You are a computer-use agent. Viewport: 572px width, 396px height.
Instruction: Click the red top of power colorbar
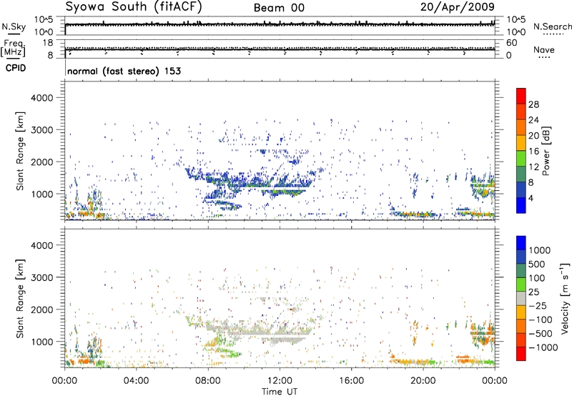pyautogui.click(x=521, y=96)
